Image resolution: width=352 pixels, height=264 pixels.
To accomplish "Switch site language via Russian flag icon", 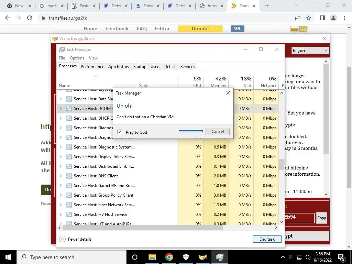I will pos(294,29).
